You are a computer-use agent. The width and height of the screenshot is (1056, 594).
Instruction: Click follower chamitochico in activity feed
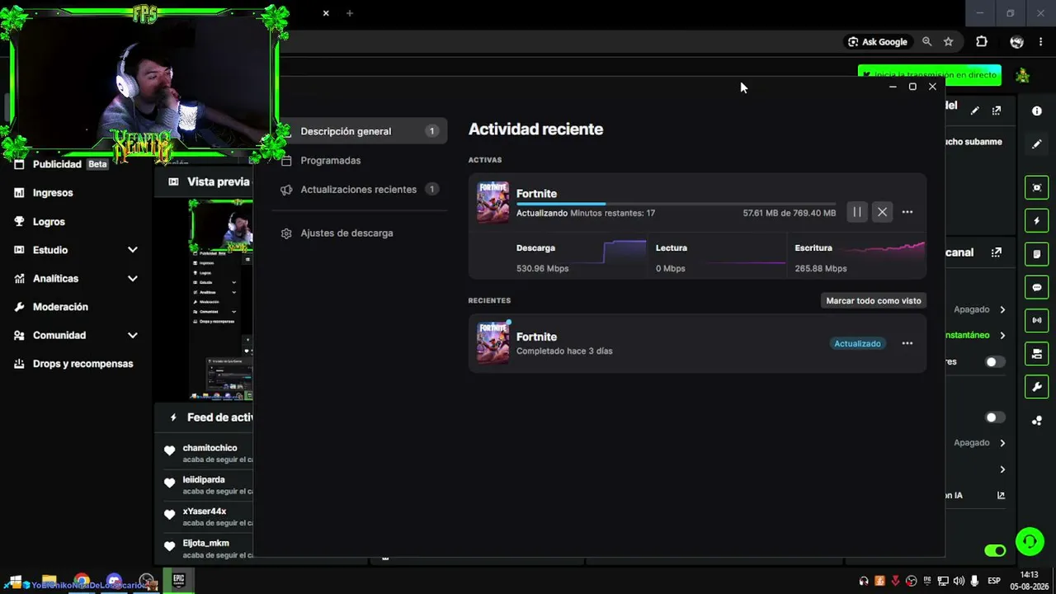click(210, 448)
